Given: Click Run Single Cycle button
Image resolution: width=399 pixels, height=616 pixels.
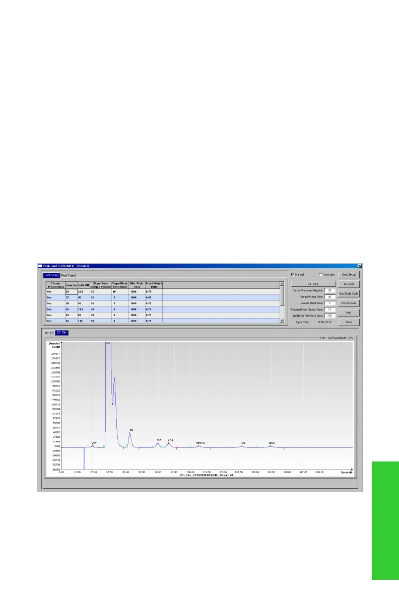Looking at the screenshot, I should tap(349, 293).
